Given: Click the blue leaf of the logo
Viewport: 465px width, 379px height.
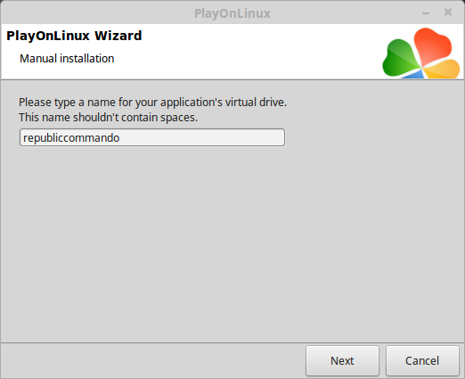Looking at the screenshot, I should tap(414, 75).
